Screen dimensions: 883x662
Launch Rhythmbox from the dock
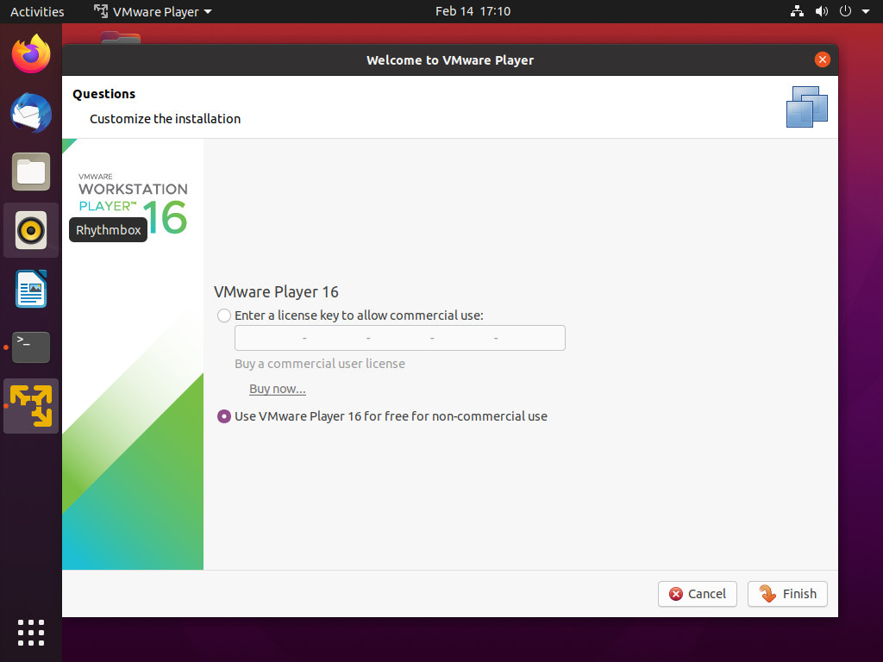pos(31,230)
